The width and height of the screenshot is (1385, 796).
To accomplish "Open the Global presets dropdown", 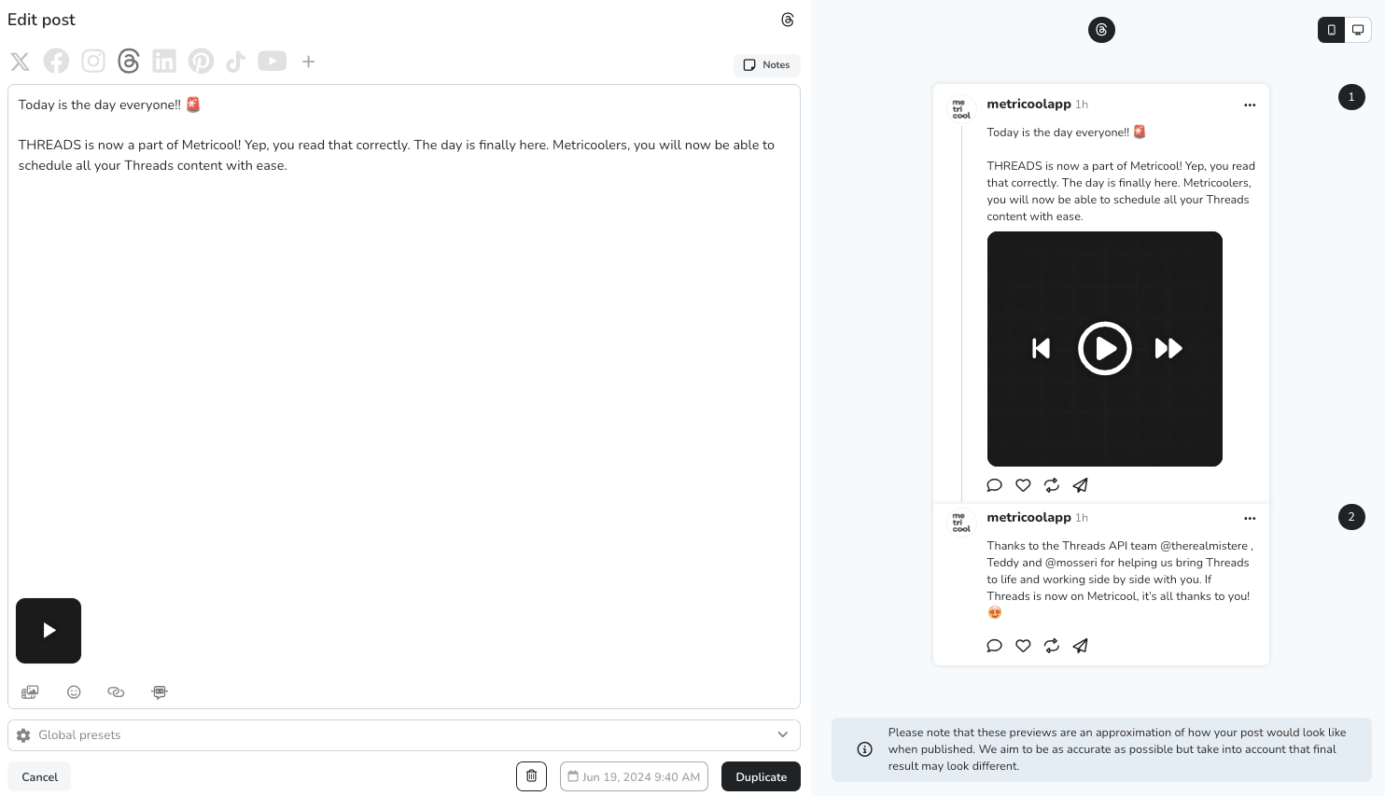I will click(x=404, y=735).
